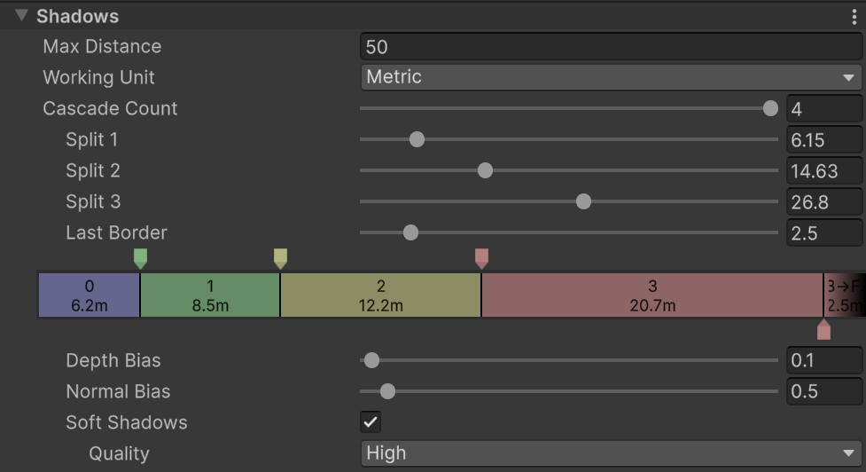
Task: Collapse the Shadows section foldout triangle
Action: (22, 16)
